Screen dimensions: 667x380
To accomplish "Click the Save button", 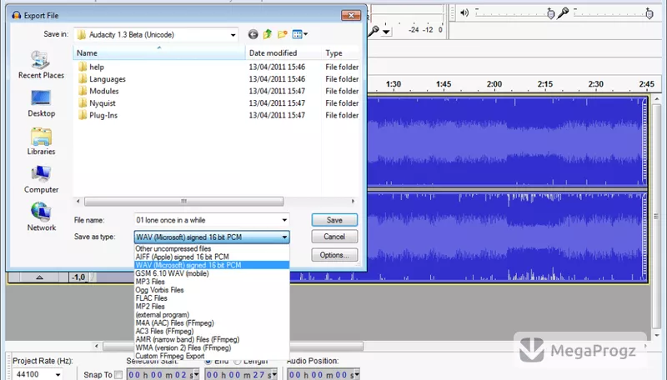I will pos(334,220).
